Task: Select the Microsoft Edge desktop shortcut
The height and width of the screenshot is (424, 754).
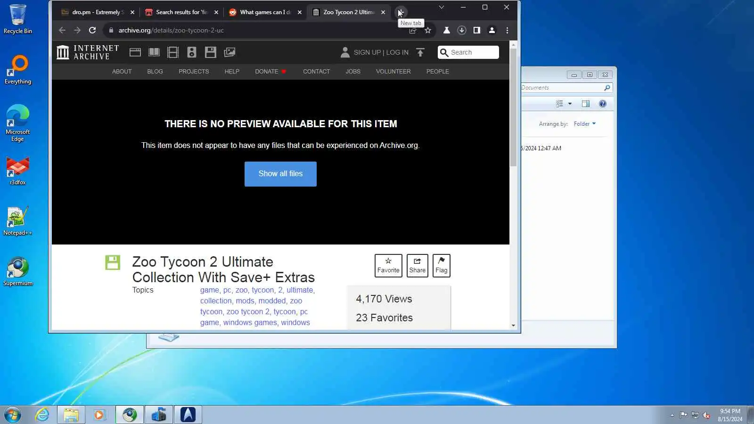Action: tap(18, 123)
